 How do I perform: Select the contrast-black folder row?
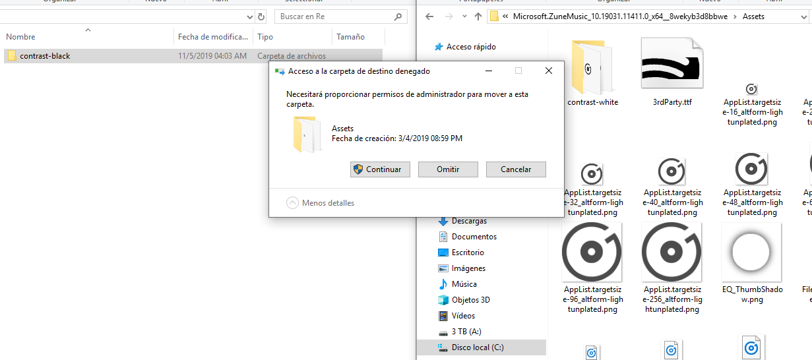click(x=192, y=56)
